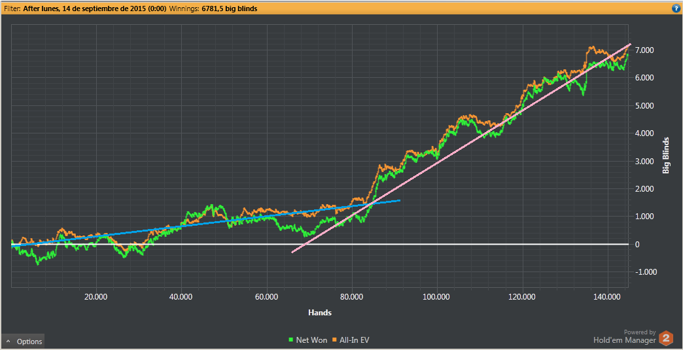Click the -1.000 big blinds axis label
683x350 pixels.
645,272
